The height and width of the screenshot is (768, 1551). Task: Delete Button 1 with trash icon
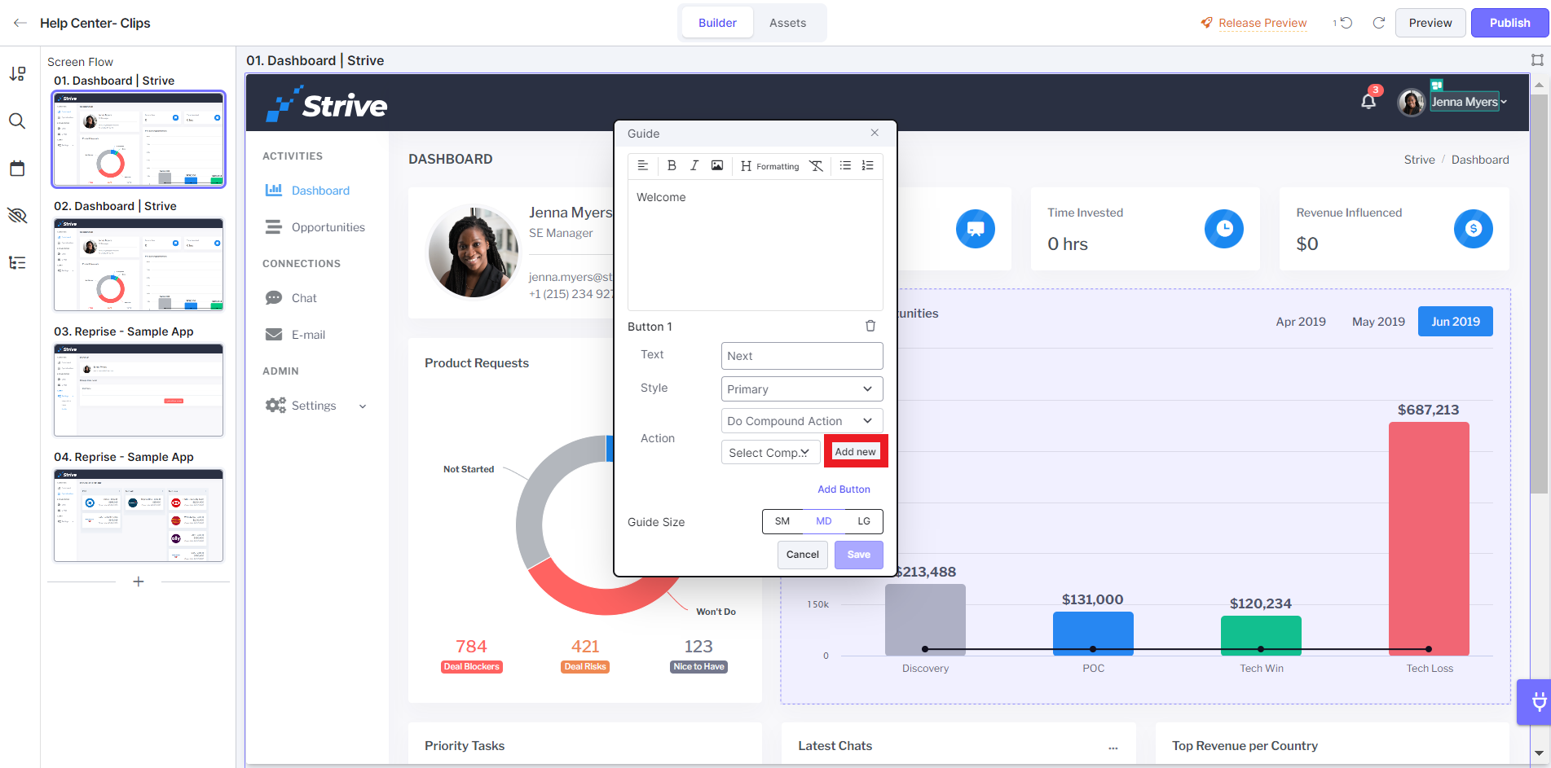(870, 326)
